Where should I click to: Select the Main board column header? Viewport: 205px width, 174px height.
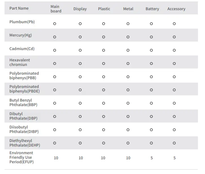(56, 9)
